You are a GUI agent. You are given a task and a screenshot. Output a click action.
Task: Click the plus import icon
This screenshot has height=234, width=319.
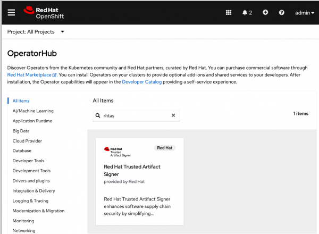click(265, 12)
